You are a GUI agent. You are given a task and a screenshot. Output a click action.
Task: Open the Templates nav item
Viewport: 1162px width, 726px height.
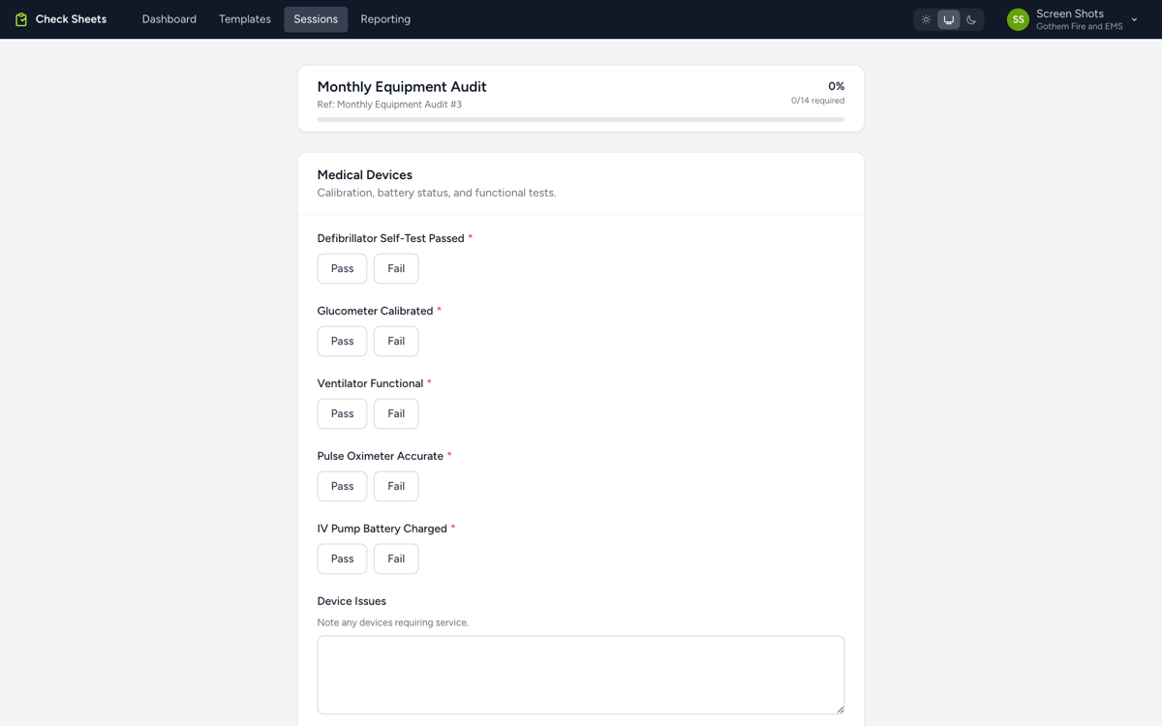245,19
